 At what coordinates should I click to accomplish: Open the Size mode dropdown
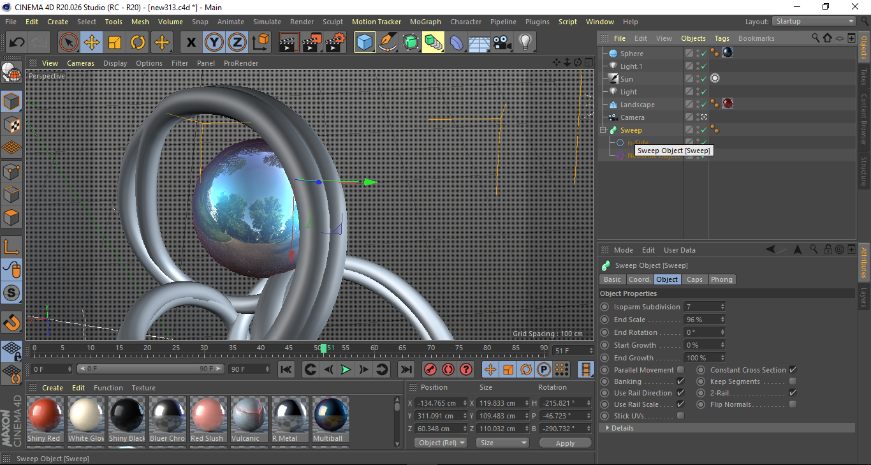(x=503, y=443)
